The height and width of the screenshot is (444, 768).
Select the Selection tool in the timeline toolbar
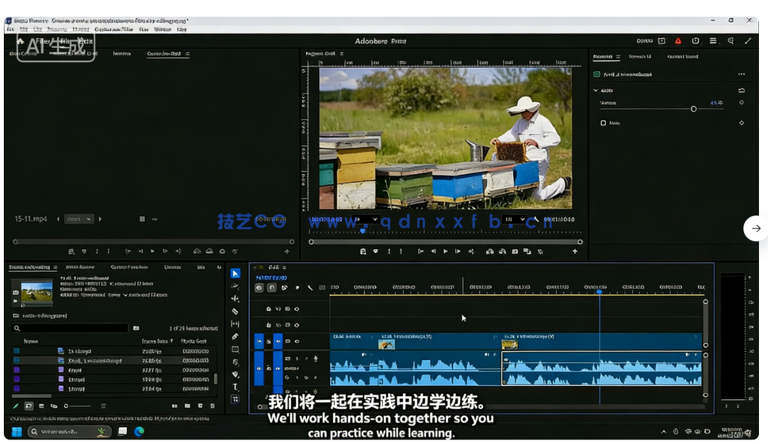(x=235, y=273)
